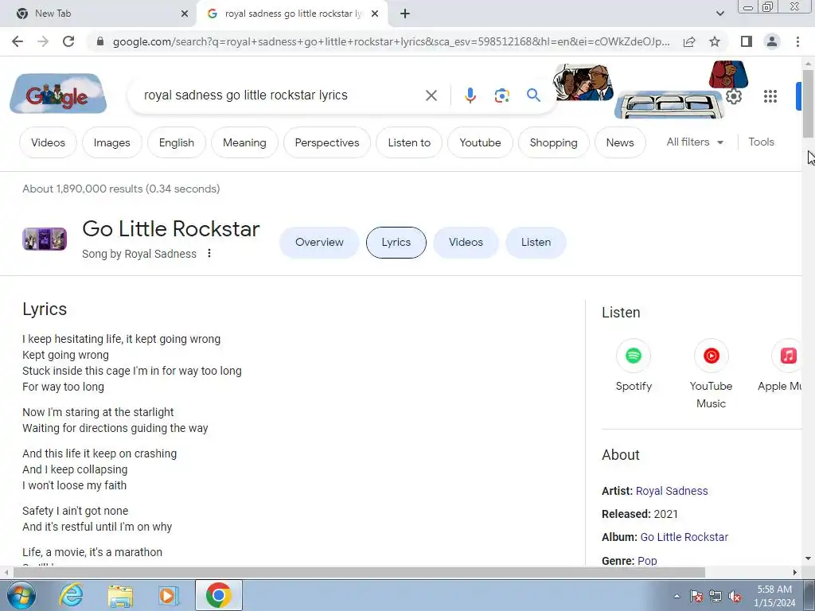Switch to song Listen tab

[x=536, y=243]
